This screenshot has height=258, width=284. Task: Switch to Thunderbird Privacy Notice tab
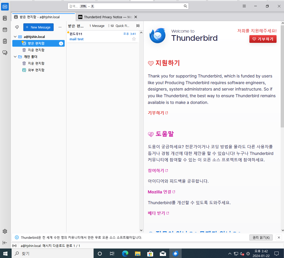coord(107,17)
